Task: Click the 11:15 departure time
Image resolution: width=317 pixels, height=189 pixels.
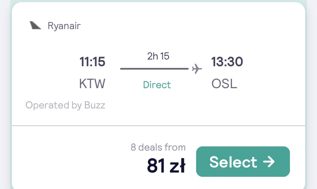Action: (x=92, y=62)
